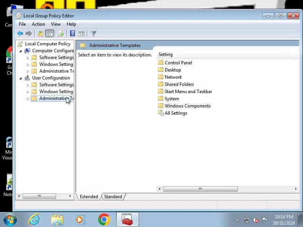Screen dimensions: 303x227
Task: Expand Windows Settings under Computer Configuration
Action: click(x=28, y=65)
